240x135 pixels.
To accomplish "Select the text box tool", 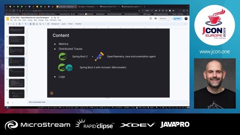I will point(34,24).
